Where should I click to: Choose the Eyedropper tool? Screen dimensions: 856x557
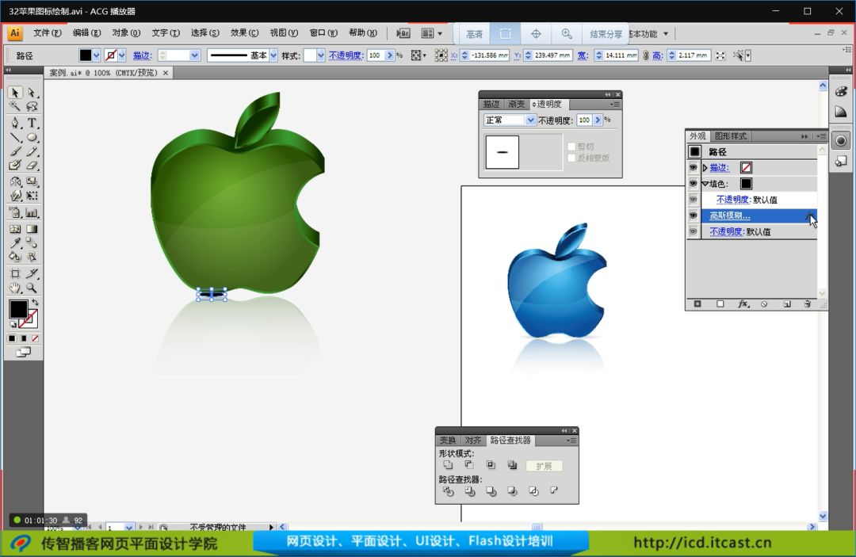pyautogui.click(x=15, y=243)
